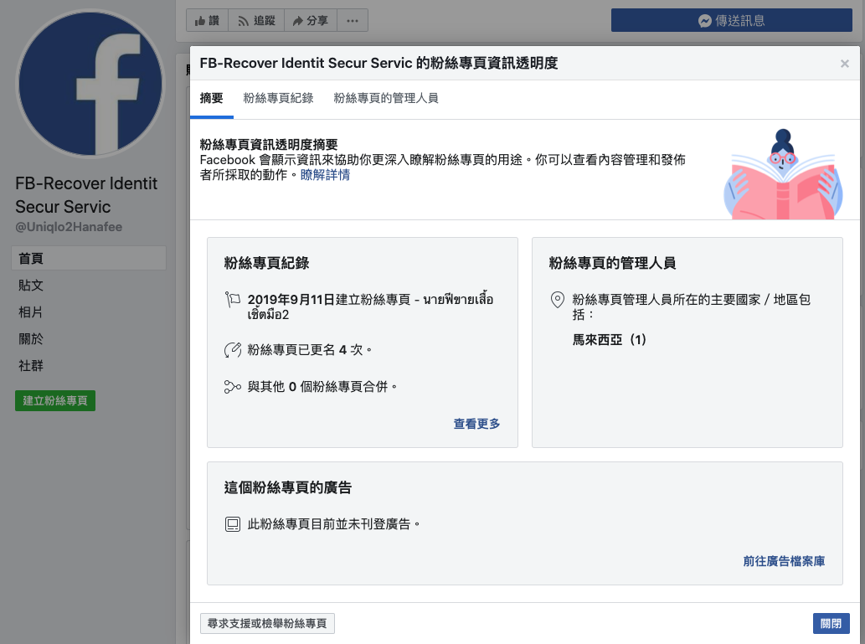Screen dimensions: 865x644
Task: Click the FB-Recover Identit Secur Servic page name
Action: point(86,195)
